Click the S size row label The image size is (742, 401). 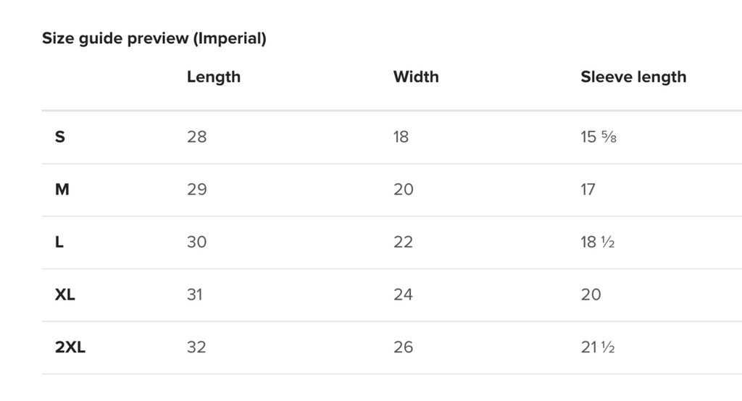point(60,137)
